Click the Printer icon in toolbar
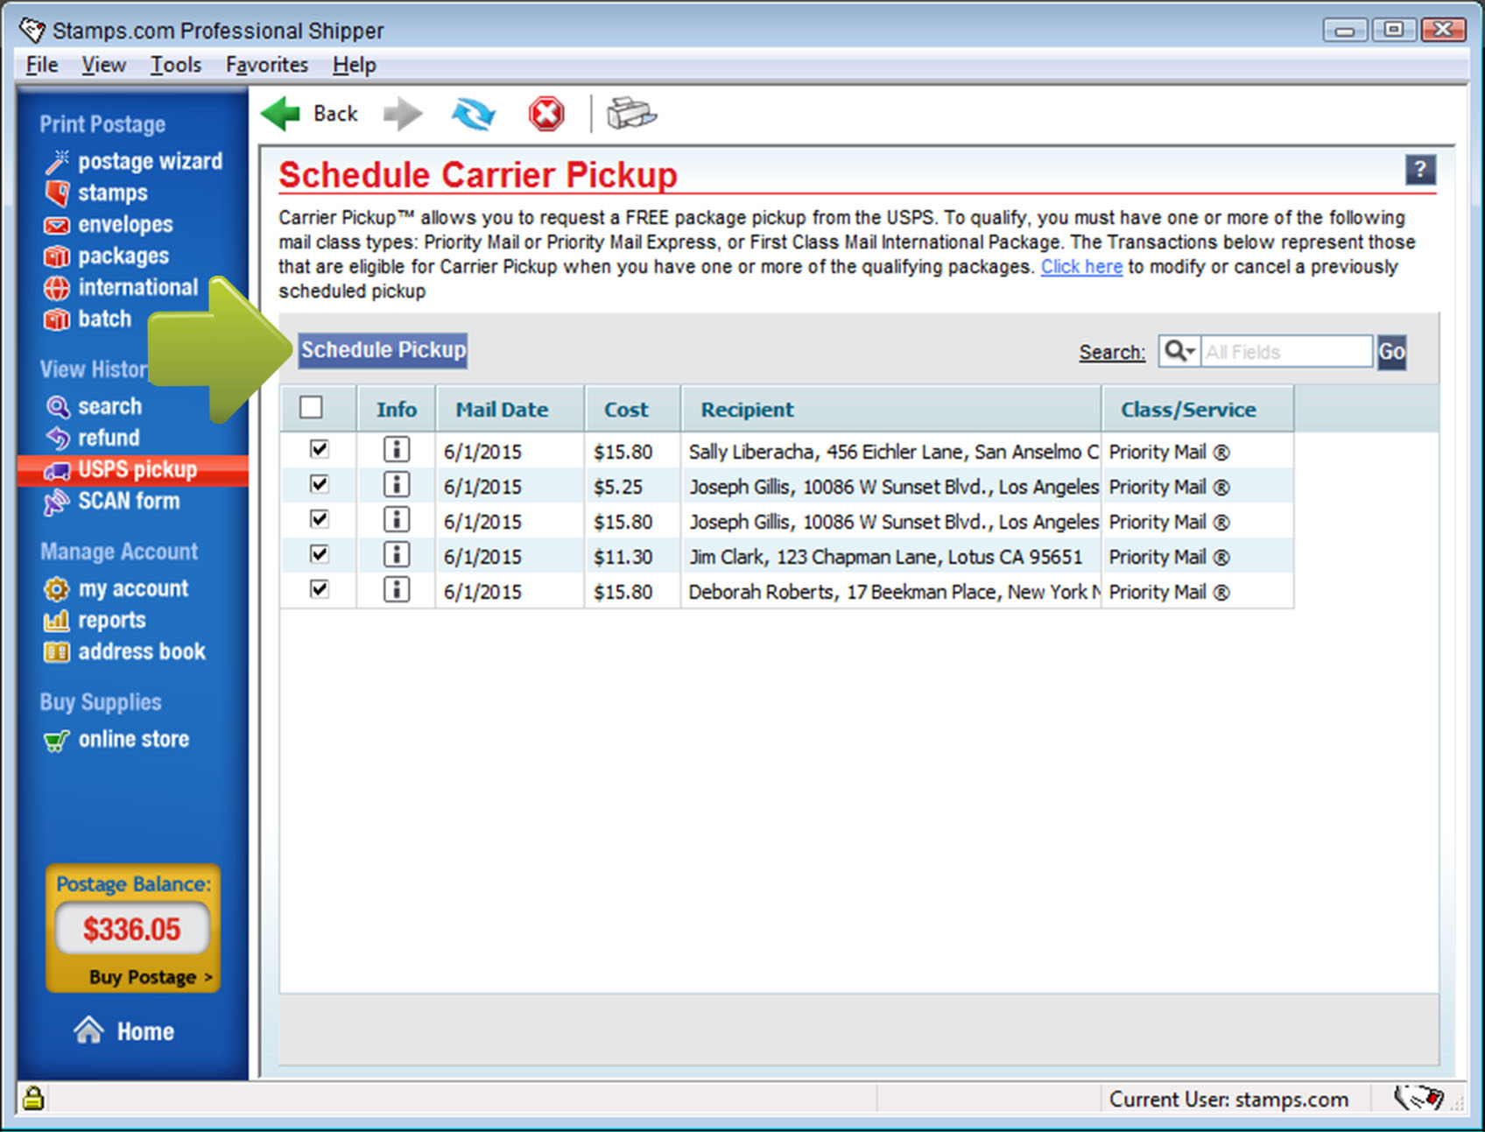 click(631, 113)
